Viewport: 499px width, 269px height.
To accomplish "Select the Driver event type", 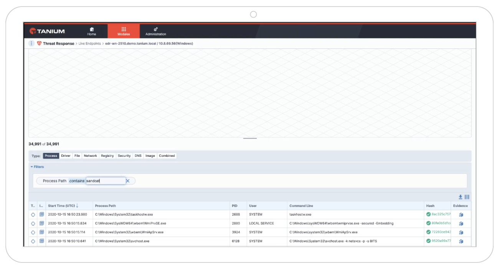I will [x=66, y=156].
